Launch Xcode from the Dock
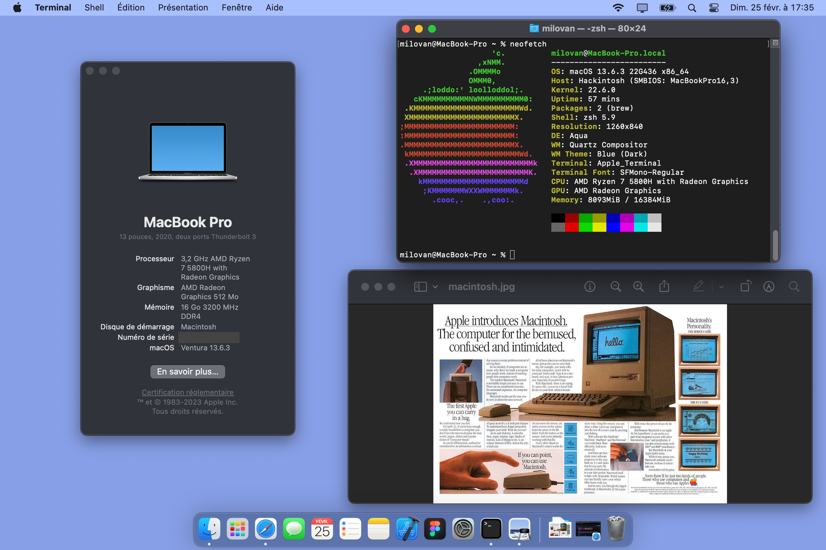 407,529
